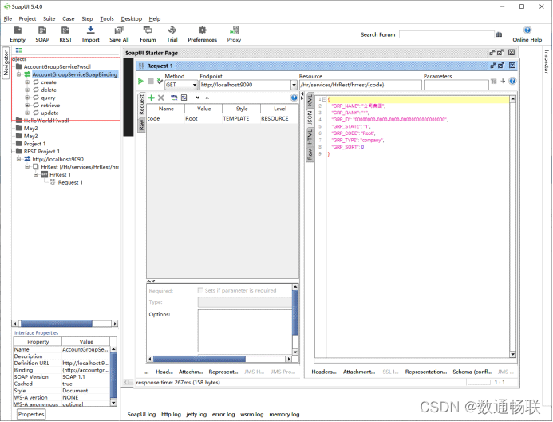Expand the delete operation node
Image resolution: width=553 pixels, height=422 pixels.
pyautogui.click(x=27, y=90)
